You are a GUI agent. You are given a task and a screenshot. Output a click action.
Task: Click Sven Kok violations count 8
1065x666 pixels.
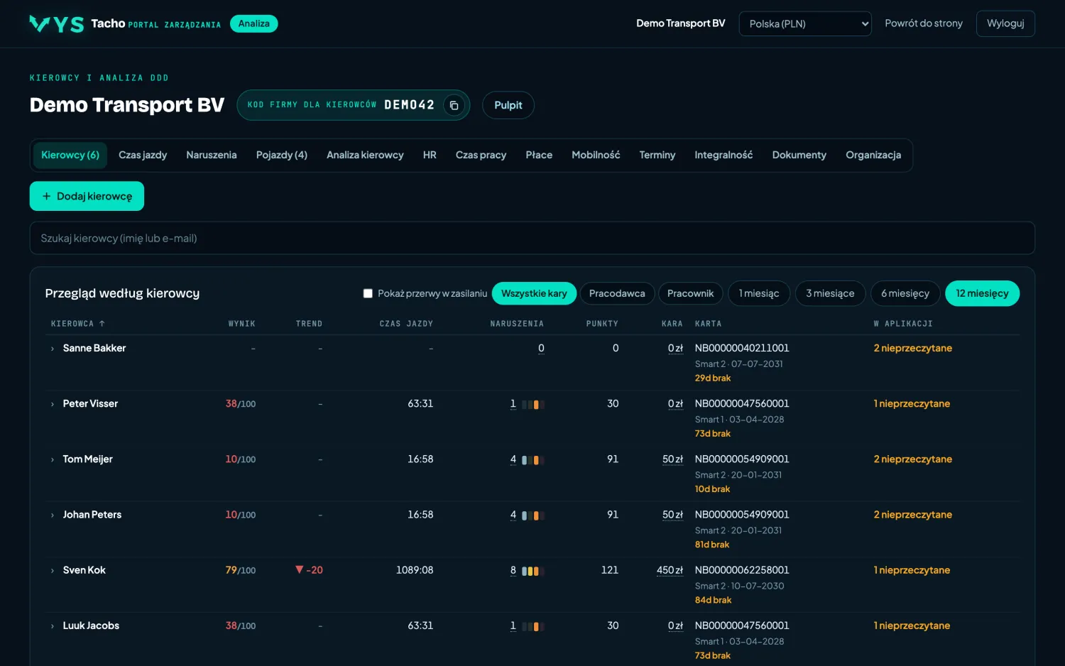point(513,570)
